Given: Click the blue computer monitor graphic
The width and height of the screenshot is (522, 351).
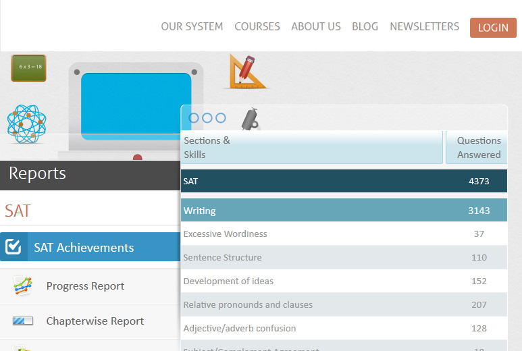Looking at the screenshot, I should pyautogui.click(x=136, y=107).
